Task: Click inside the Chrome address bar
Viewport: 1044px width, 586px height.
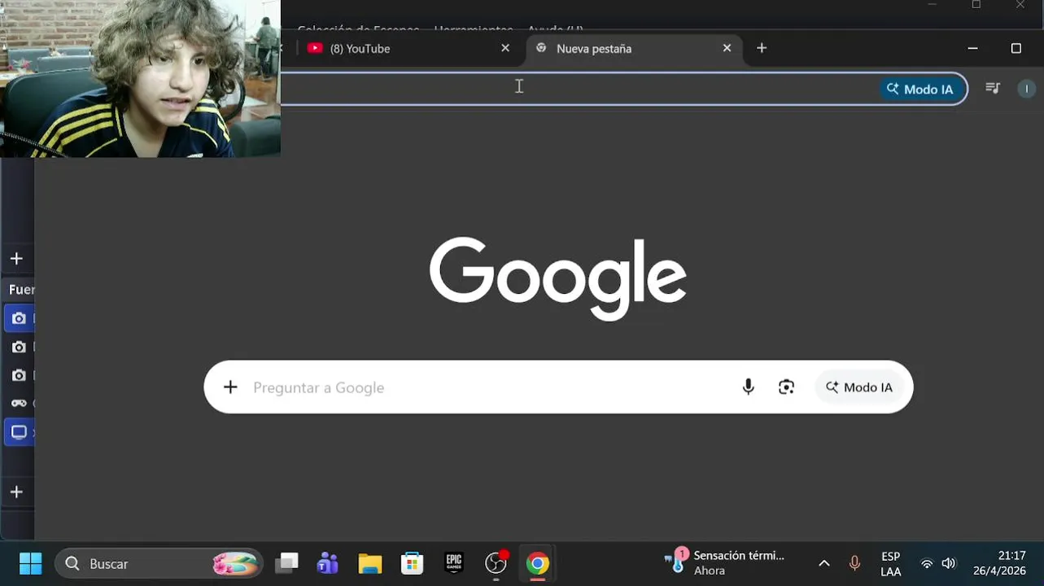Action: 578,89
